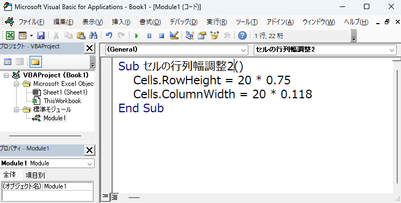401x203 pixels.
Task: Select Full Module View button at code bottom
Action: coord(114,197)
